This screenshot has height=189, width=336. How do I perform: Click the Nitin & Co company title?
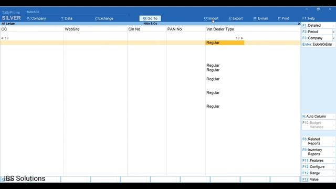(x=150, y=24)
